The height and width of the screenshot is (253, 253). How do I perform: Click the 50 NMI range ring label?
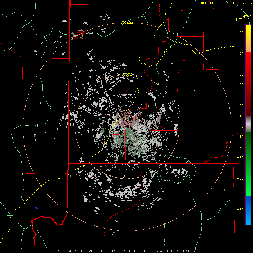pos(127,74)
